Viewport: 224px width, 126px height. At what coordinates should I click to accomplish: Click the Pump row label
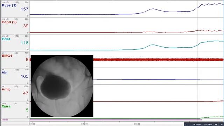pos(5,120)
